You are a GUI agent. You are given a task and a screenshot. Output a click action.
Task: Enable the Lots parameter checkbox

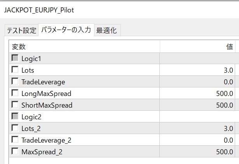(x=15, y=70)
